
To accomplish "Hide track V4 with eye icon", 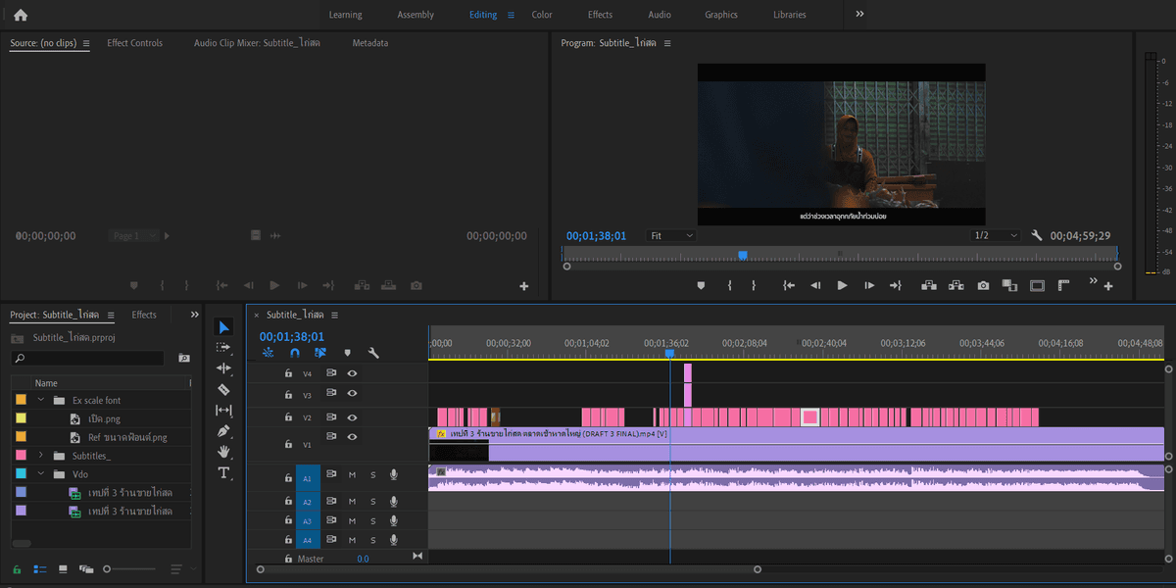I will click(352, 373).
